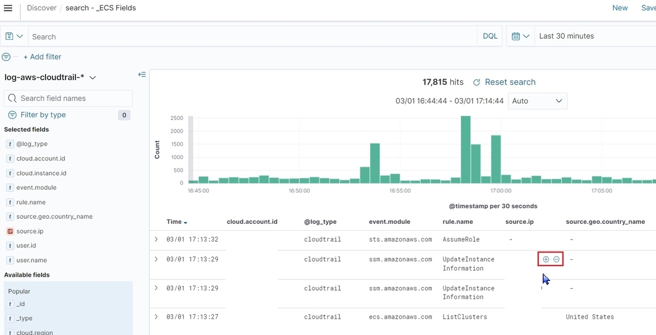The width and height of the screenshot is (656, 335).
Task: Click the filter options circle icon
Action: pyautogui.click(x=6, y=57)
